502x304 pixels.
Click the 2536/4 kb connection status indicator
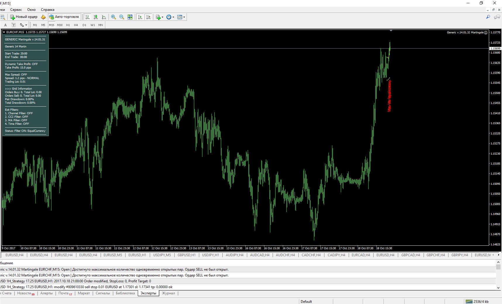pyautogui.click(x=477, y=301)
